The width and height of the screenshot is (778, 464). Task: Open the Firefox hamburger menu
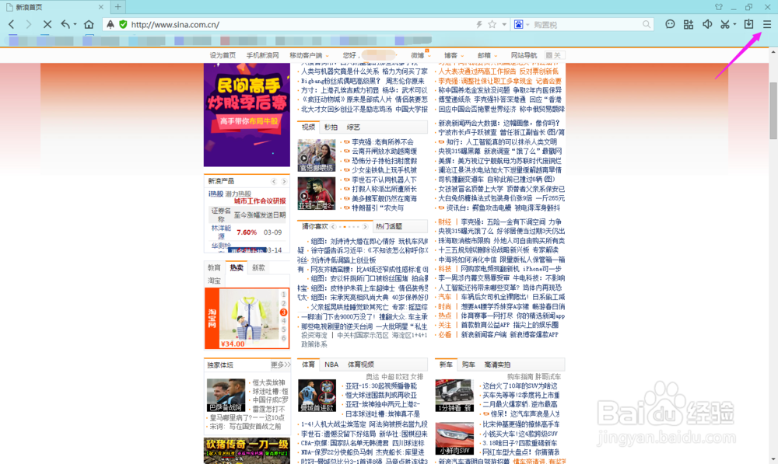(x=767, y=24)
